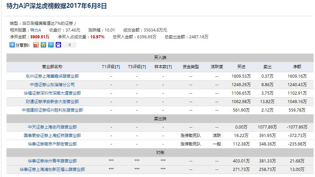Click the 买进 column header
315x177 pixels.
click(241, 66)
